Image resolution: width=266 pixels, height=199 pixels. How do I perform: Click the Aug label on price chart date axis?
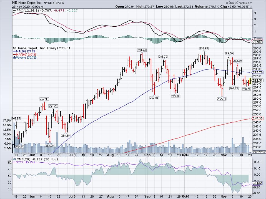pos(111,155)
